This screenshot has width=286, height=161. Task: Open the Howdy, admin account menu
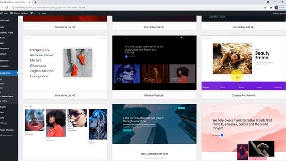279,13
